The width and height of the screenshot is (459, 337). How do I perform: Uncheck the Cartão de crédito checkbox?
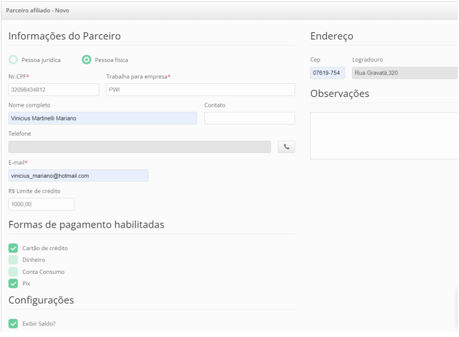pyautogui.click(x=14, y=248)
